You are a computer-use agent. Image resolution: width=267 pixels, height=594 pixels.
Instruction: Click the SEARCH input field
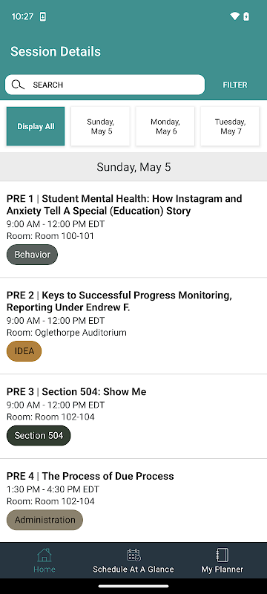[x=105, y=85]
